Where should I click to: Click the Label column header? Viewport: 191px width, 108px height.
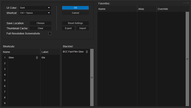coord(50,52)
